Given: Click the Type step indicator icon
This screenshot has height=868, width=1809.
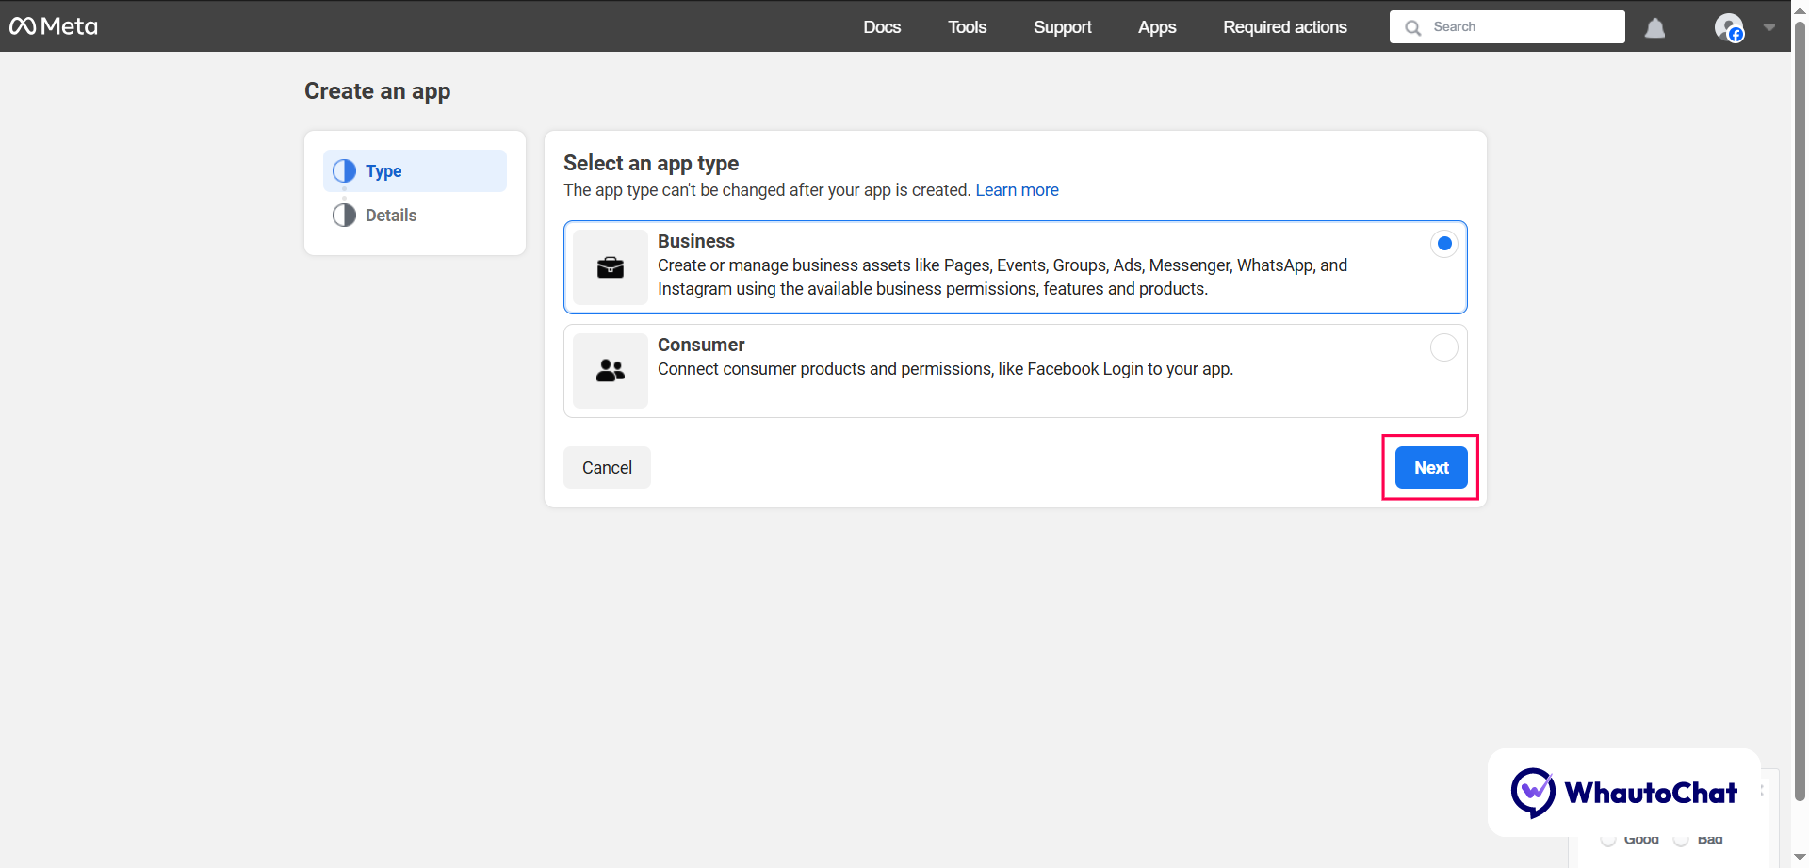Looking at the screenshot, I should [x=343, y=170].
